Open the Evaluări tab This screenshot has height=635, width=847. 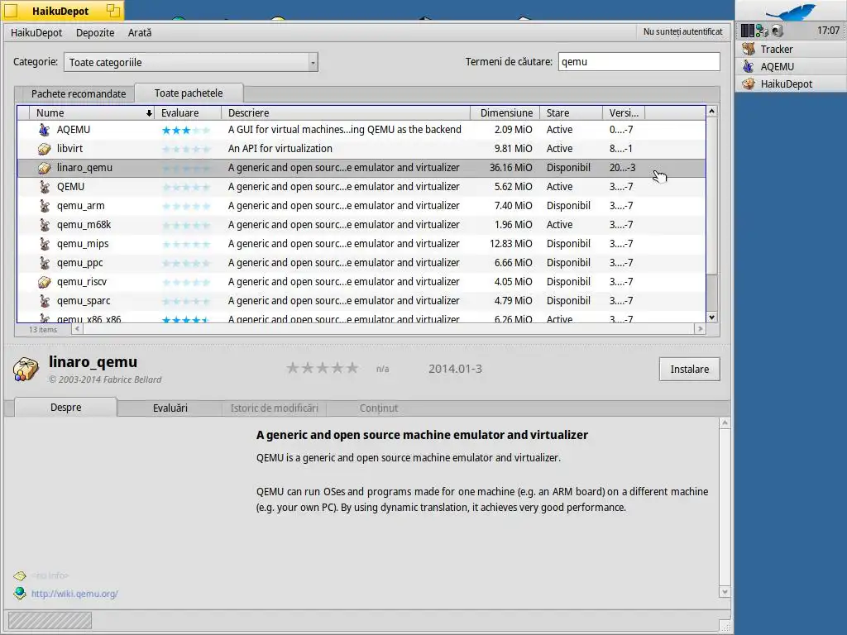tap(170, 408)
